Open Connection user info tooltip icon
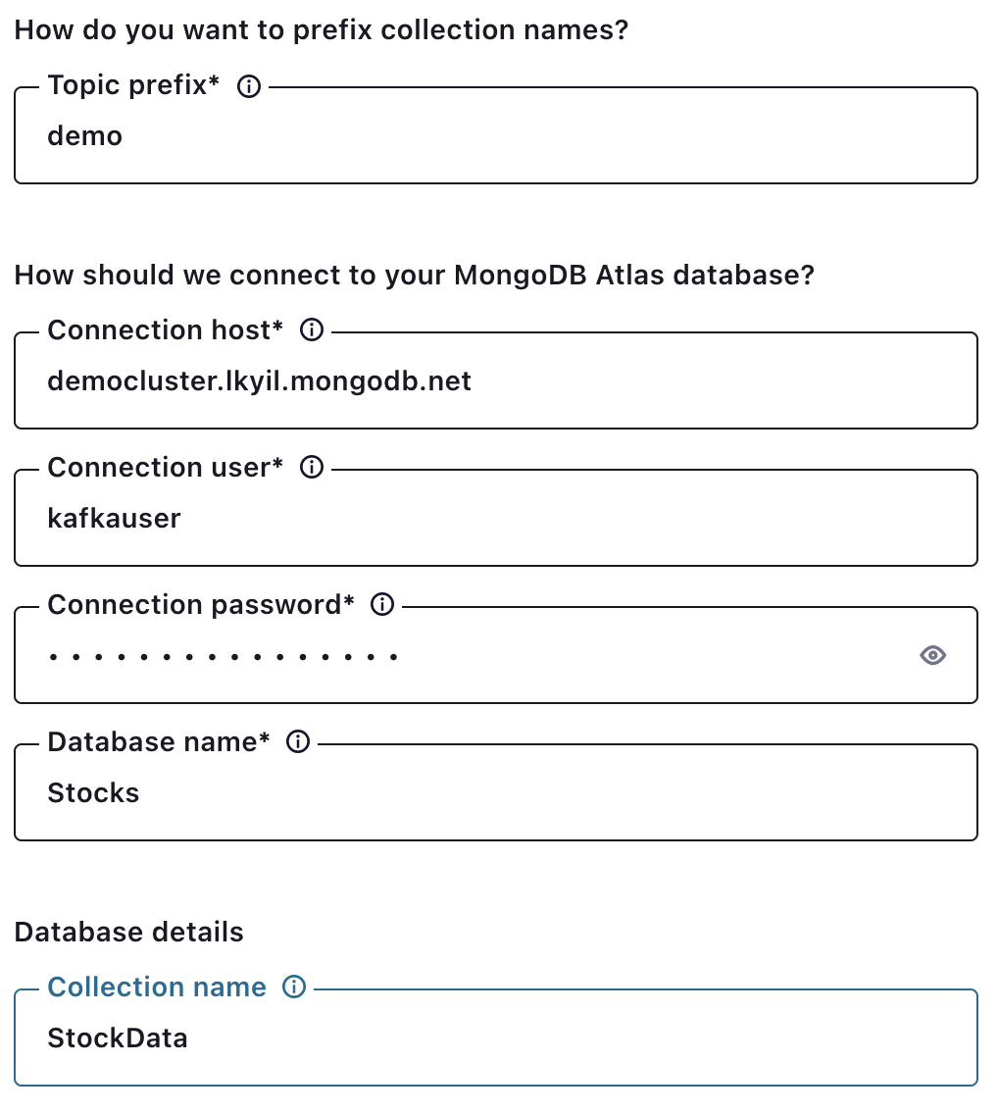Screen dimensions: 998x1114 [311, 469]
